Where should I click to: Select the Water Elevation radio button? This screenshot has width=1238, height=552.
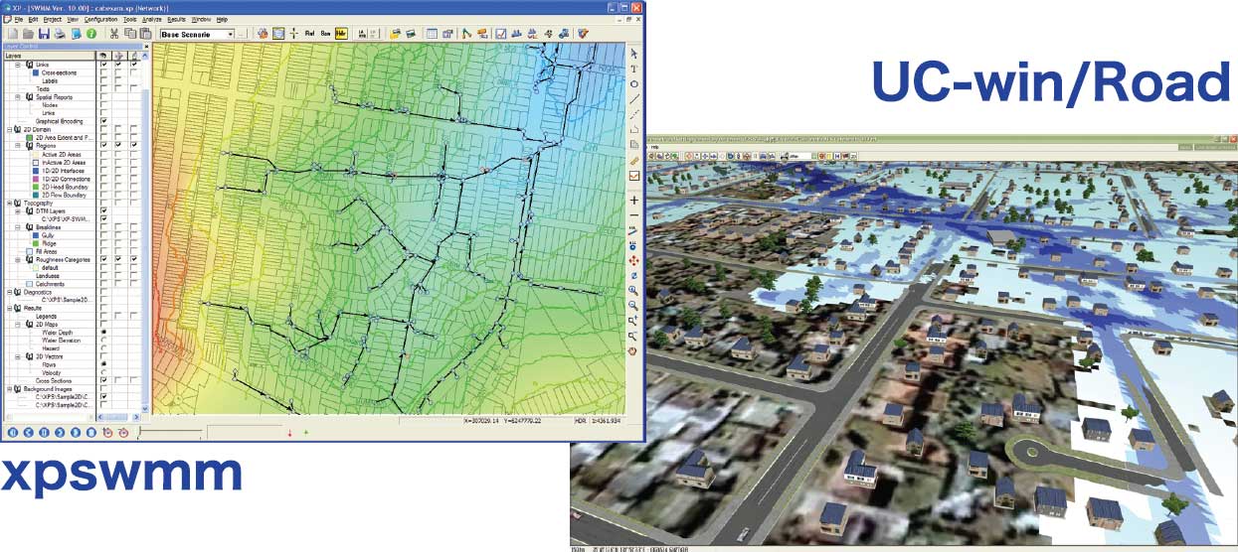coord(104,340)
